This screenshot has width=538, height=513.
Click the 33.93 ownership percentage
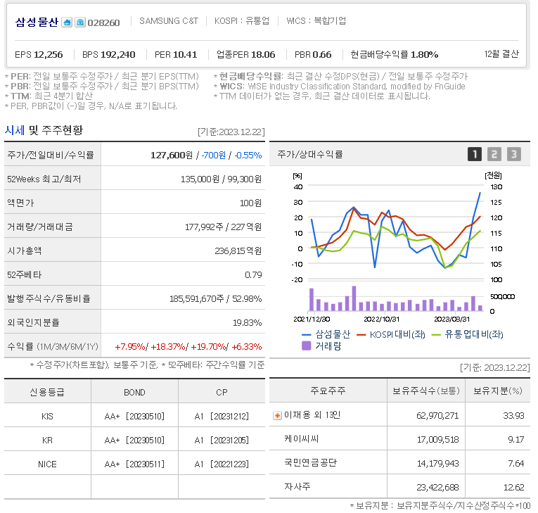pos(513,416)
